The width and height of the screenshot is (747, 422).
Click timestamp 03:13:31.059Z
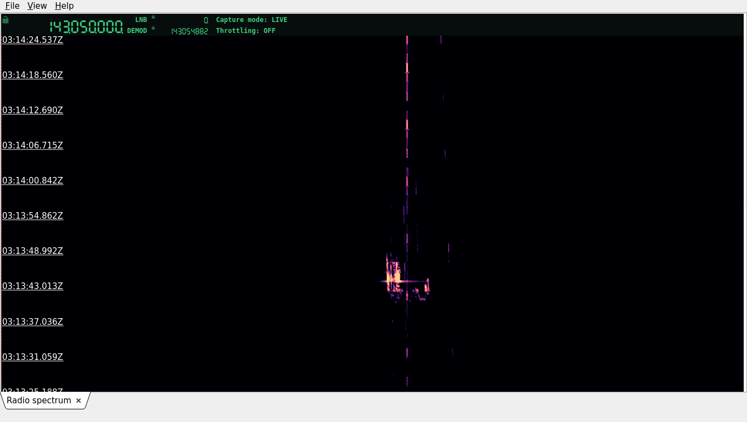point(33,357)
